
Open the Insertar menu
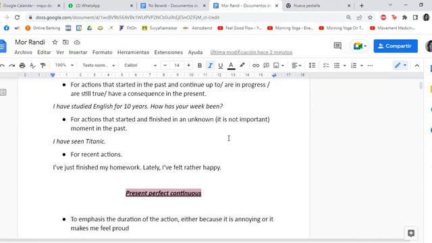click(x=78, y=53)
